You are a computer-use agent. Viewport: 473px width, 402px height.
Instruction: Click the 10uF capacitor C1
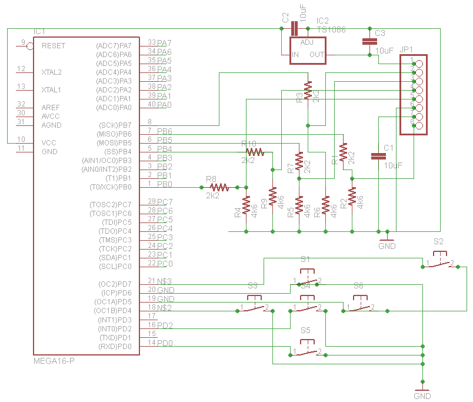point(378,156)
